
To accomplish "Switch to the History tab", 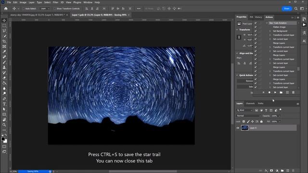I will [258, 17].
